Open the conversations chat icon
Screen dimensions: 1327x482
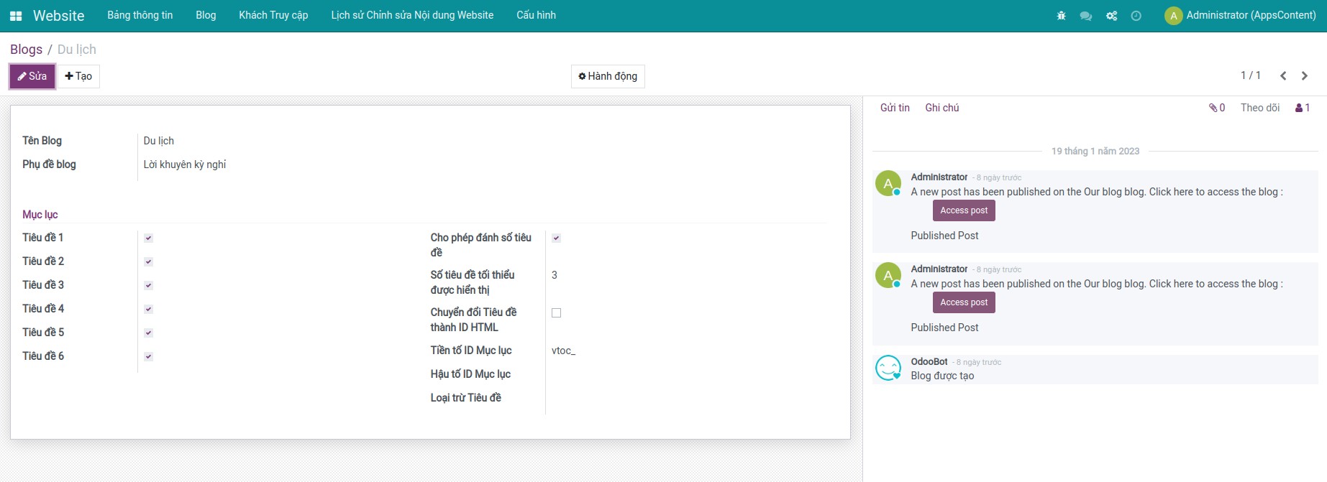tap(1085, 16)
